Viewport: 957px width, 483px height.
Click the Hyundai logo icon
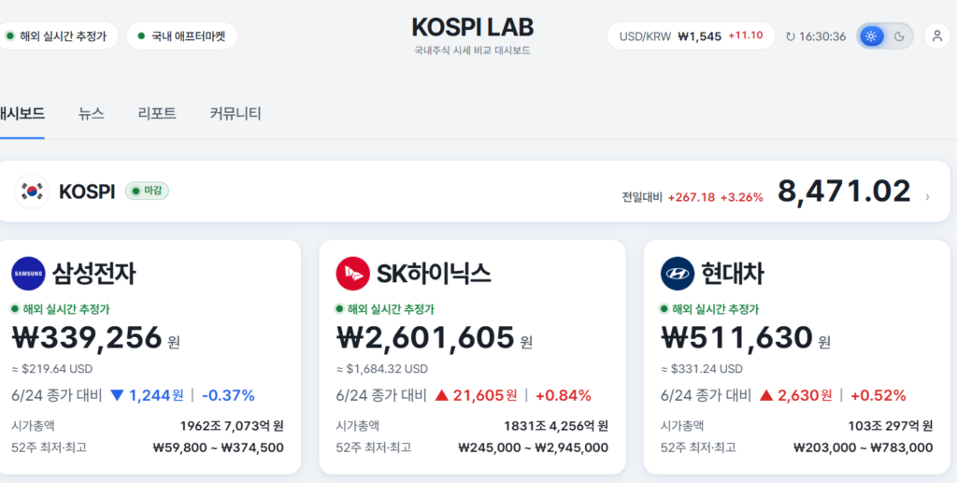(x=678, y=273)
